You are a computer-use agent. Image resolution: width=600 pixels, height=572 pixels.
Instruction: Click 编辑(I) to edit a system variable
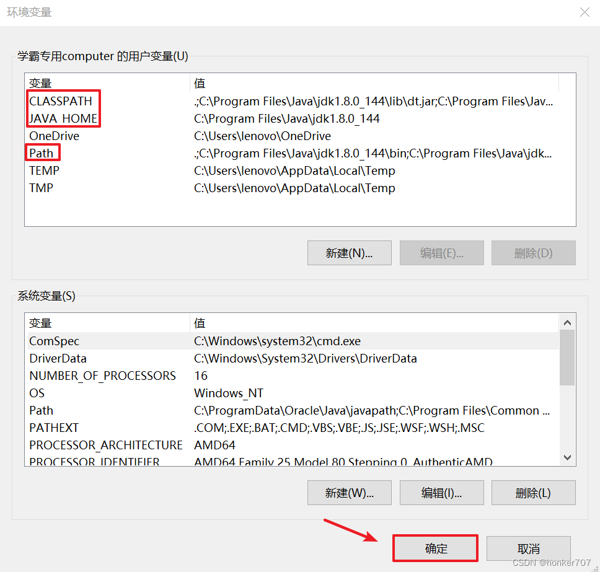point(441,493)
